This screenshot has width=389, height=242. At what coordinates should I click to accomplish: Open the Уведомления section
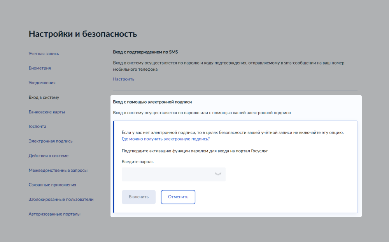[x=42, y=83]
